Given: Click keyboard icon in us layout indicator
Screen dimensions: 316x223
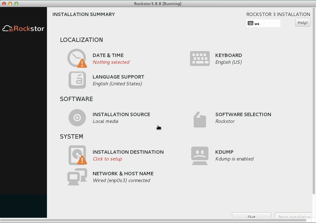Looking at the screenshot, I should point(251,23).
